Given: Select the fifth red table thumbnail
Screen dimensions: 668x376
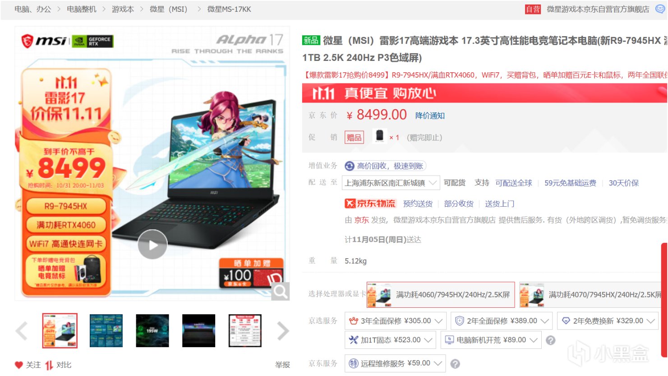Looking at the screenshot, I should coord(245,331).
